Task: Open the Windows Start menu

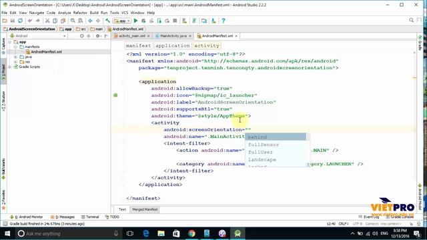Action: pyautogui.click(x=7, y=233)
